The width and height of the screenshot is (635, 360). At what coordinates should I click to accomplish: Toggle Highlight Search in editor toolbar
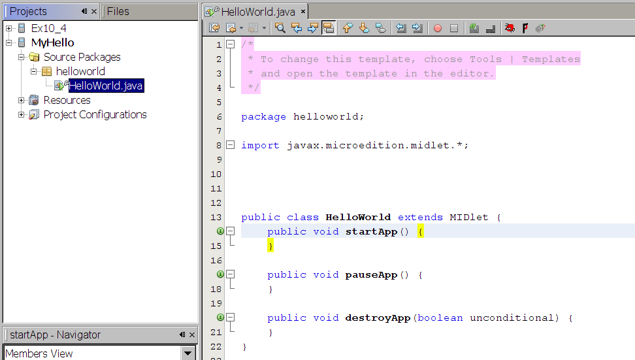(328, 28)
